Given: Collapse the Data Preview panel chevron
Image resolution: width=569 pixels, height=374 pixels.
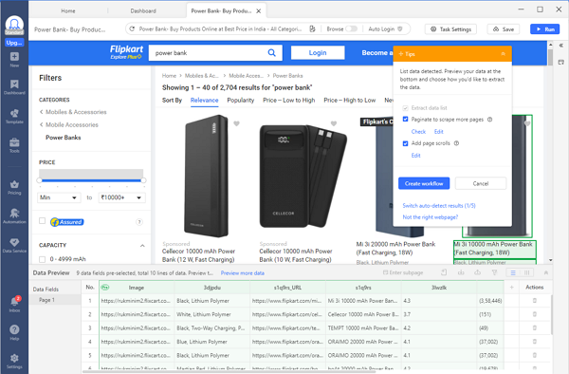Looking at the screenshot, I should tap(546, 272).
